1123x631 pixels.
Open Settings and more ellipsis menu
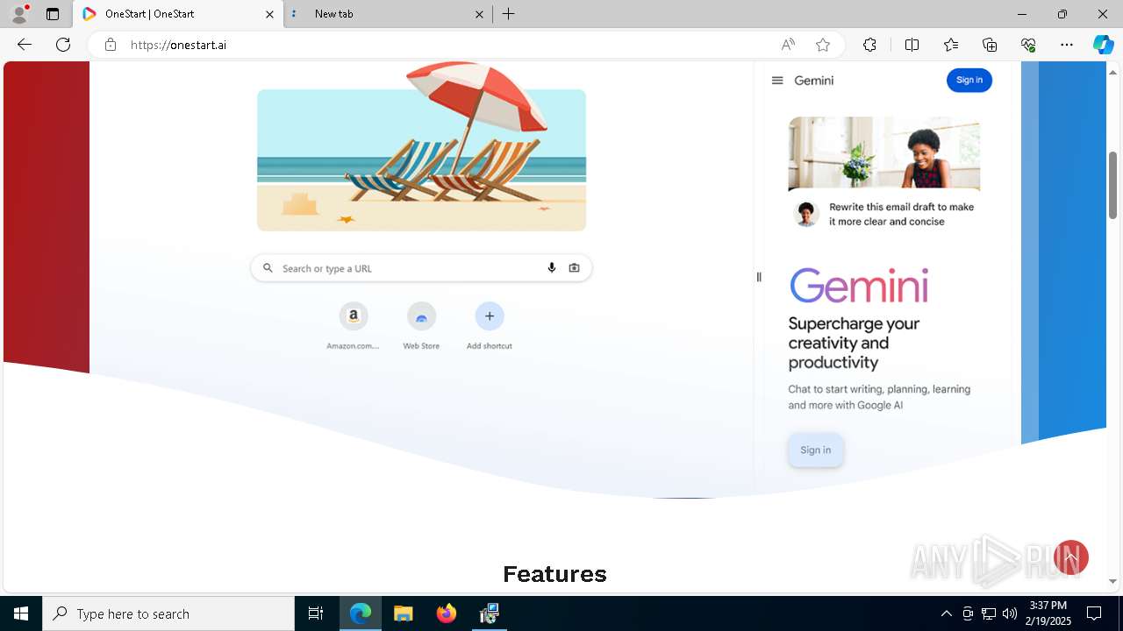1067,45
